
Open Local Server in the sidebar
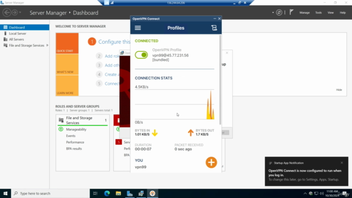pos(18,34)
